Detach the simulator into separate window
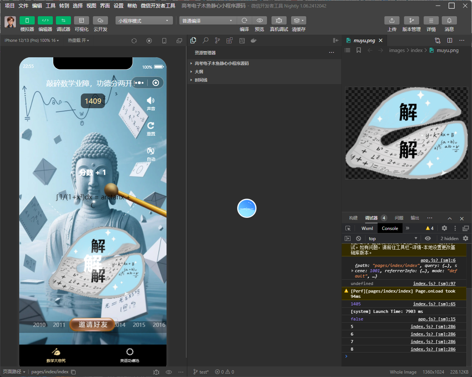Image resolution: width=472 pixels, height=377 pixels. (179, 41)
